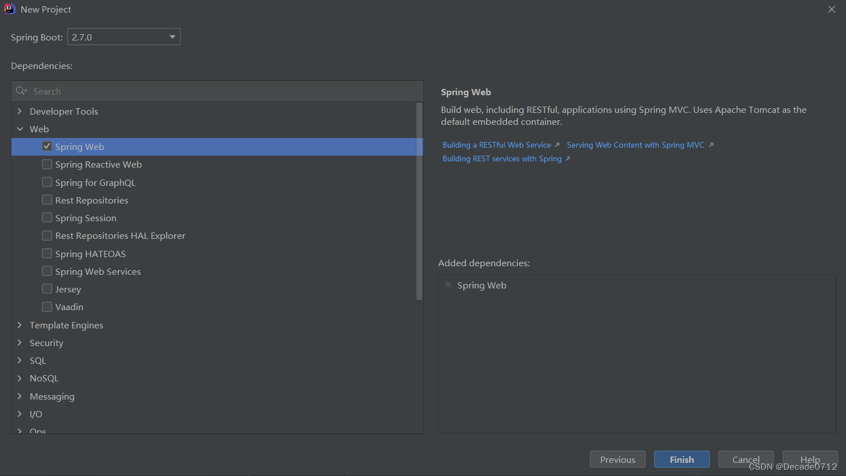Click the dependencies Search field
This screenshot has width=846, height=476.
(217, 91)
